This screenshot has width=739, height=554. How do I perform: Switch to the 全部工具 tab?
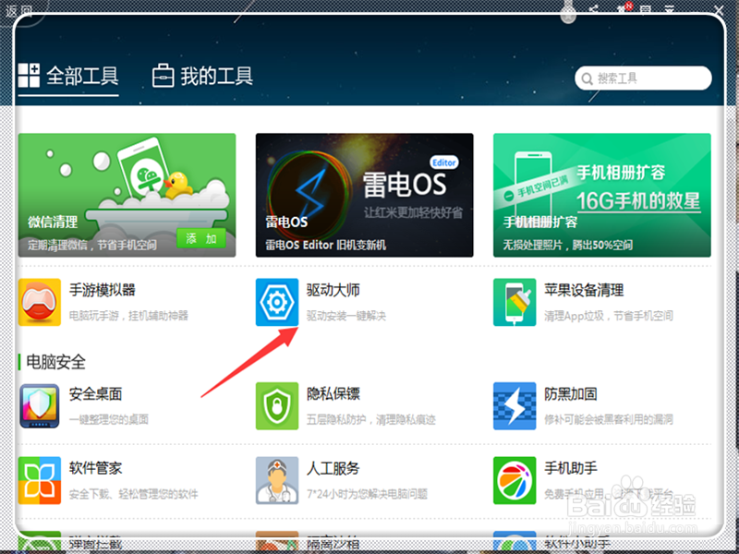[68, 77]
